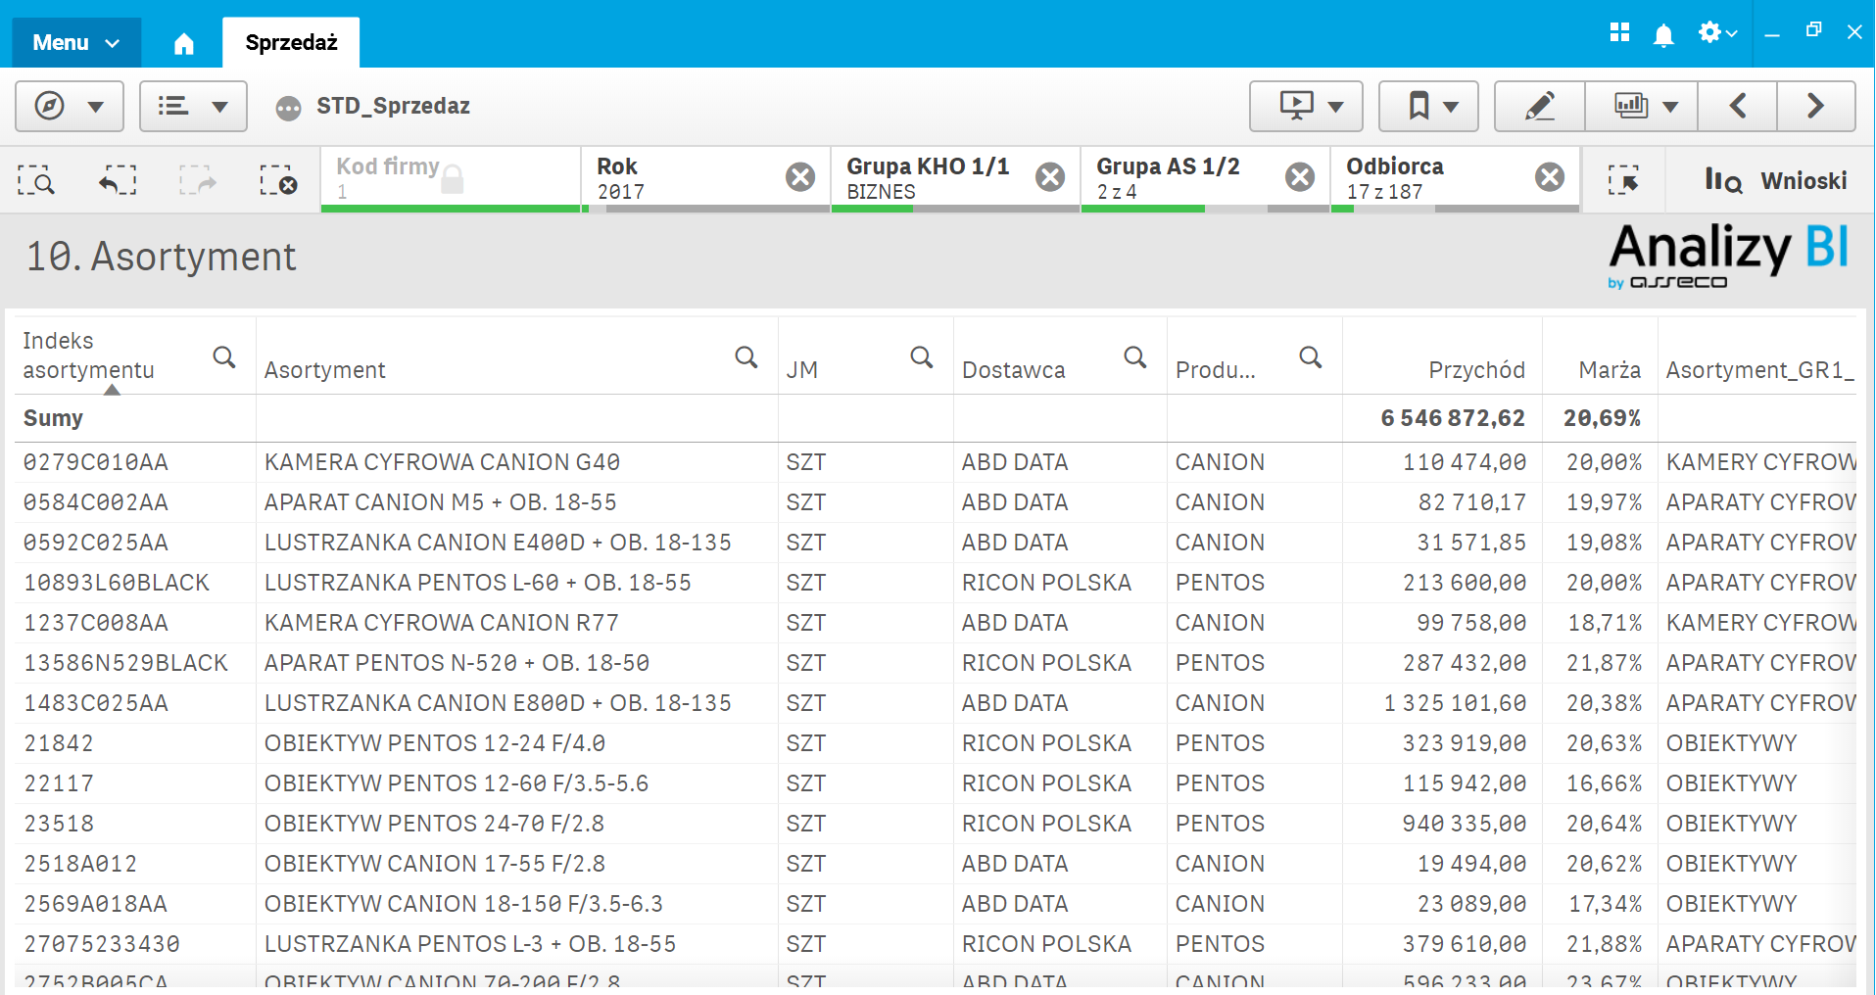Open the Rok 2017 selection
Viewport: 1876px width, 995px height.
686,179
